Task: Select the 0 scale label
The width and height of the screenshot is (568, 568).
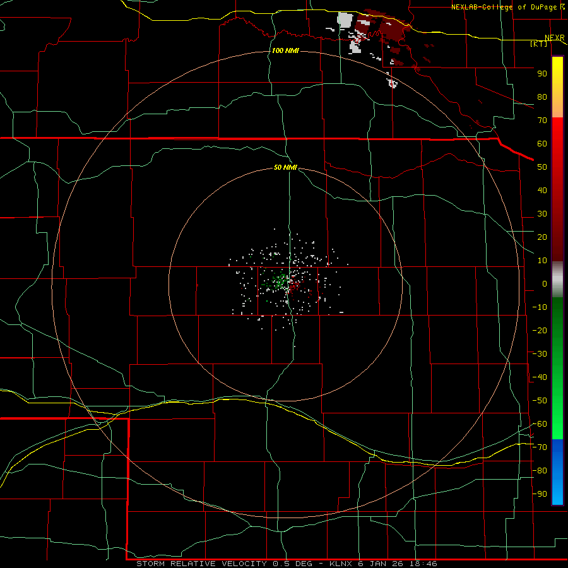Action: coord(545,283)
